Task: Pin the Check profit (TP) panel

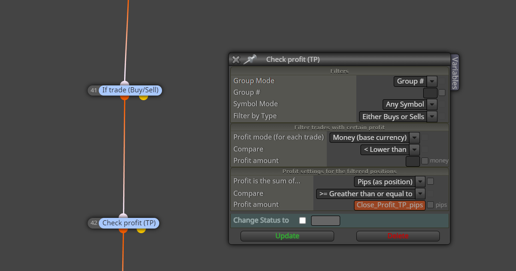Action: click(250, 59)
